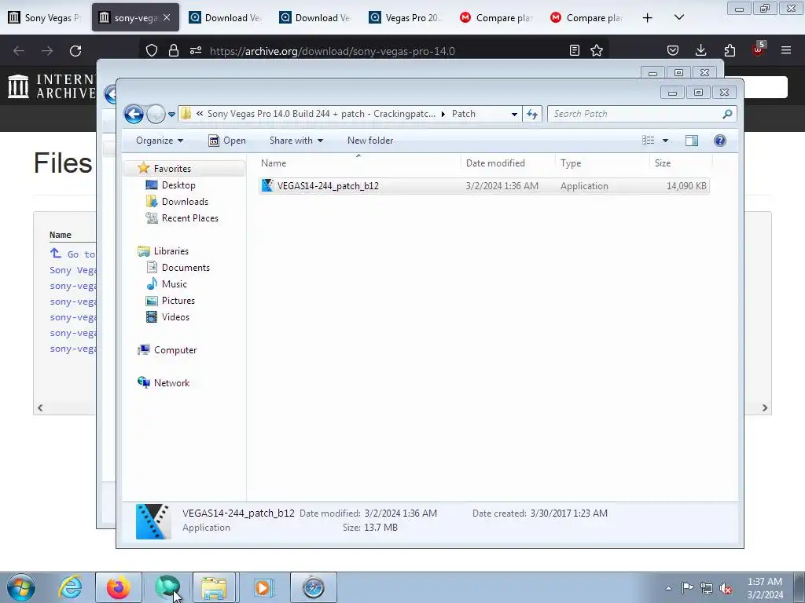
Task: Click large file thumbnail in details pane
Action: pyautogui.click(x=153, y=521)
